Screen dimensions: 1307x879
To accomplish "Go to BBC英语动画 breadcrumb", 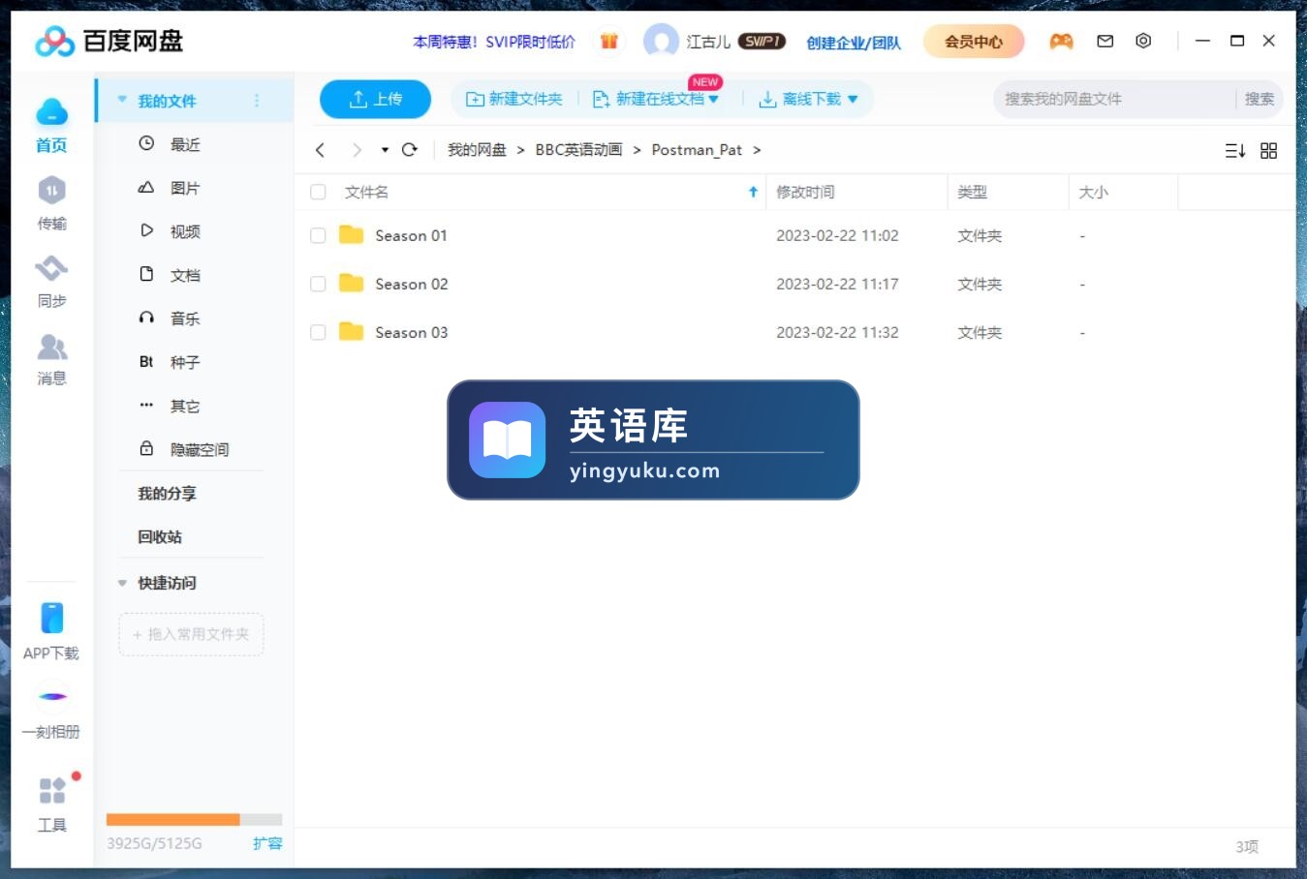I will coord(578,150).
